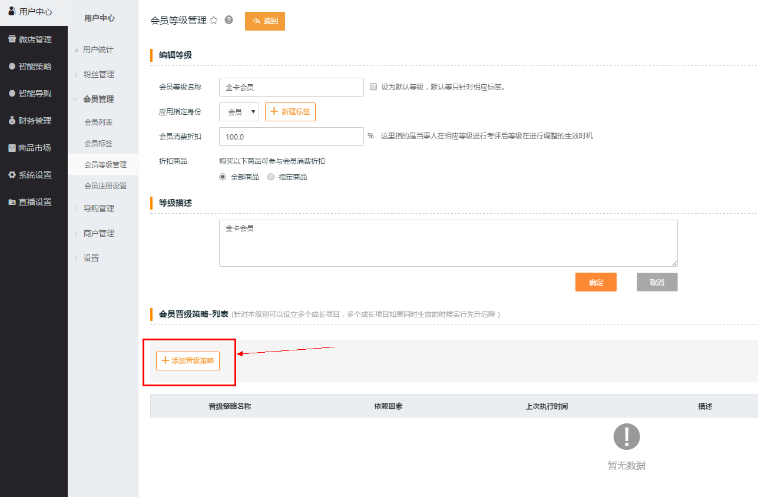Click the 系统设置 gear icon
The image size is (758, 497).
pyautogui.click(x=12, y=175)
